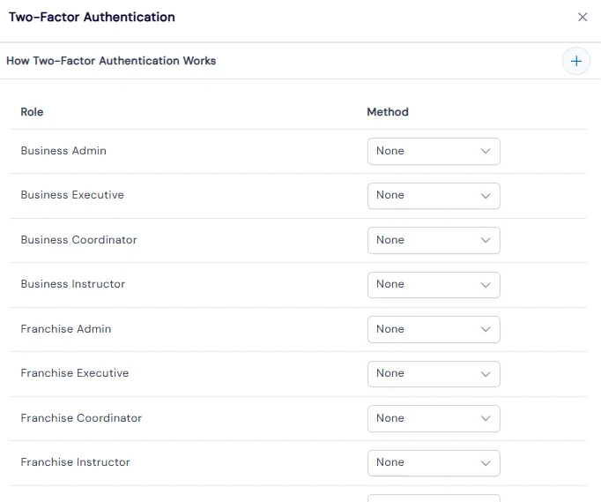Viewport: 601px width, 502px height.
Task: Select the Business Executive role label
Action: 72,195
